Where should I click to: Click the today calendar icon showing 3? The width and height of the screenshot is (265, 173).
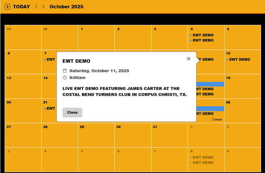point(8,7)
